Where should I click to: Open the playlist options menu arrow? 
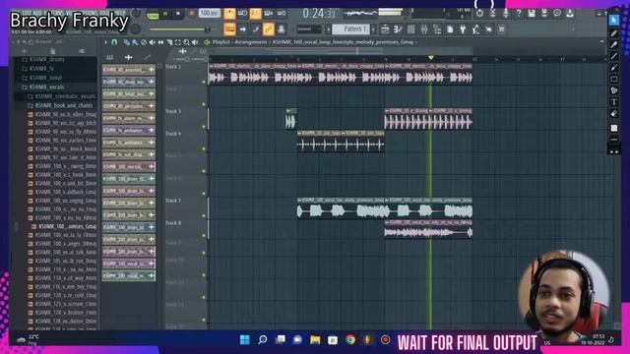pos(105,42)
